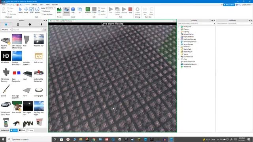Switch to the HOME ribbon tab
This screenshot has height=142, width=253.
(x=28, y=5)
